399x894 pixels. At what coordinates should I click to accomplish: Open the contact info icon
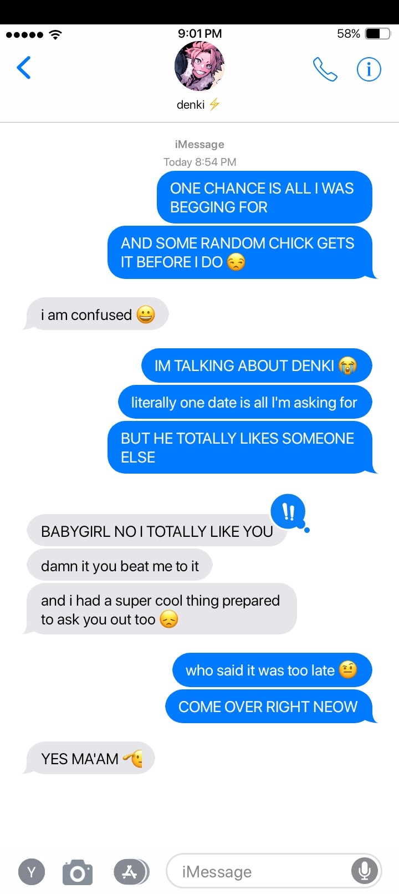tap(369, 69)
